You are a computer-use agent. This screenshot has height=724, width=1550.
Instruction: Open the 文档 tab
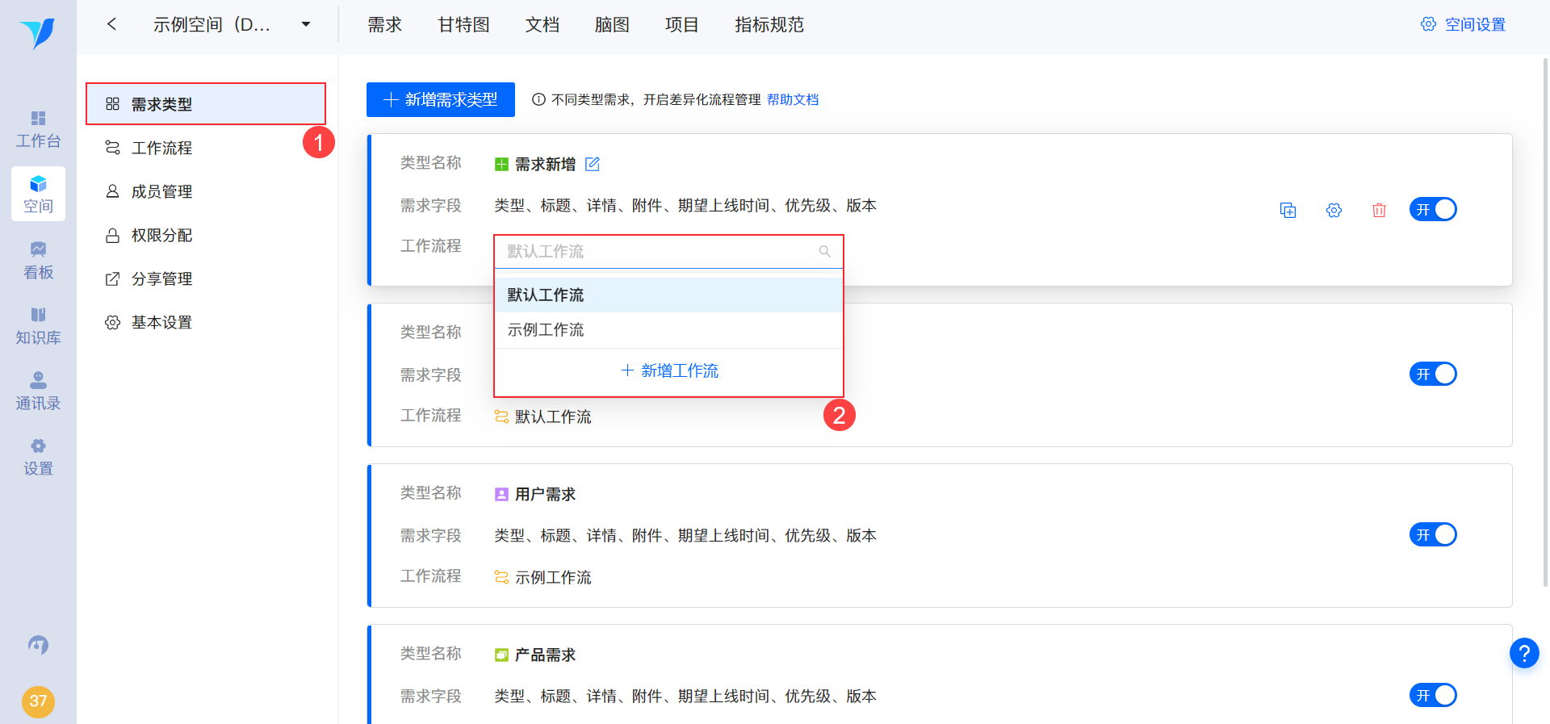542,24
